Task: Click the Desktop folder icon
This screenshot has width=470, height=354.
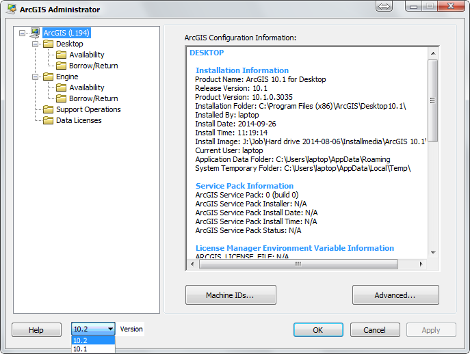Action: click(x=48, y=44)
